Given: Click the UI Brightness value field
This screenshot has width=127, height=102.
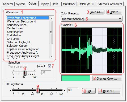Looking at the screenshot, I should (x=73, y=90).
